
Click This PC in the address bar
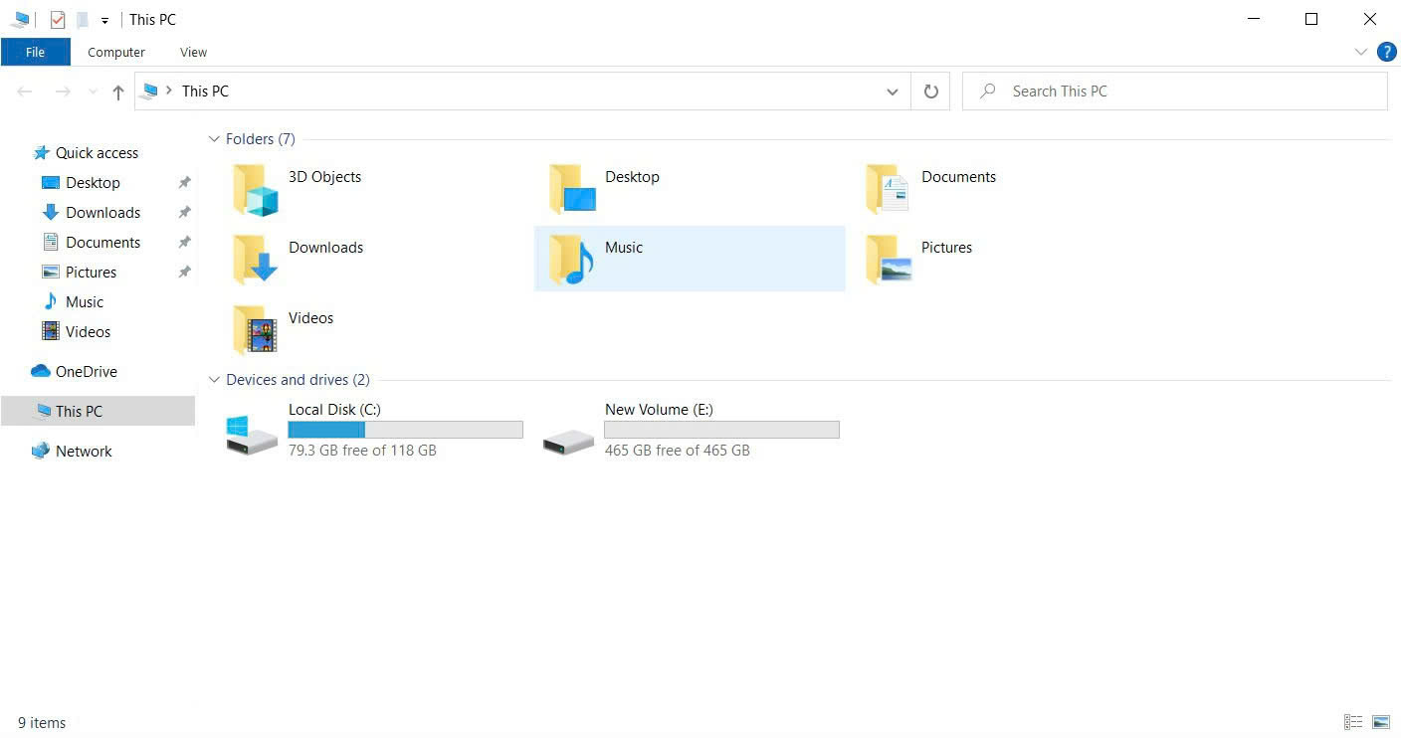click(x=205, y=92)
